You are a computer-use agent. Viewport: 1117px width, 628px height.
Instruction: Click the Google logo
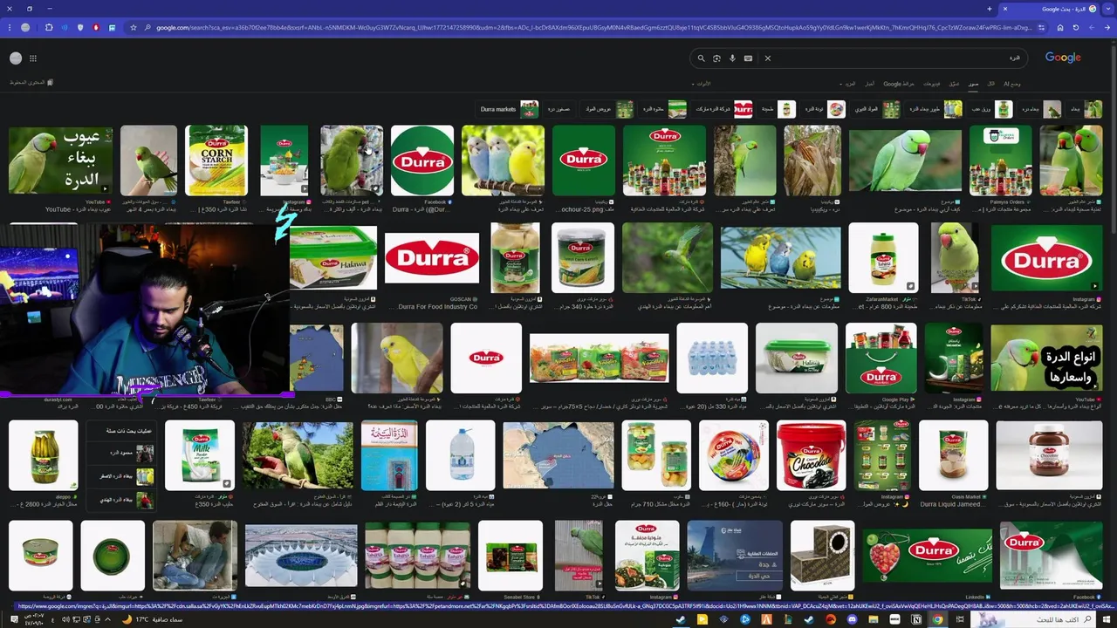(x=1063, y=58)
